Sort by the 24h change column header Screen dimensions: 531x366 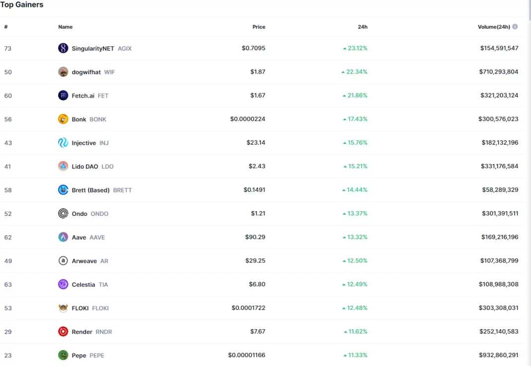pos(362,27)
